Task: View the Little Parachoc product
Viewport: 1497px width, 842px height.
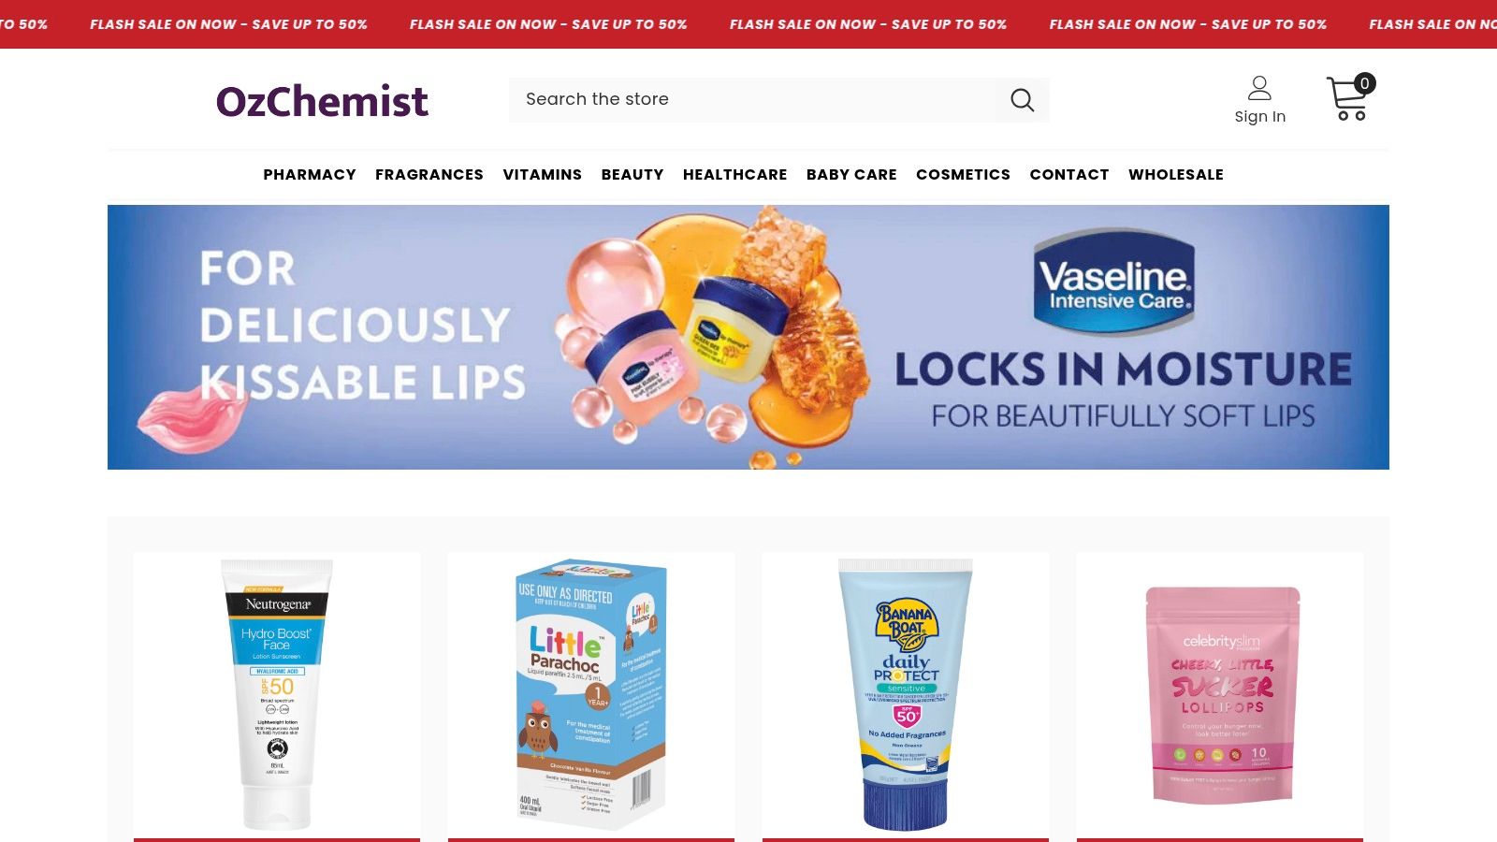Action: pyautogui.click(x=591, y=694)
